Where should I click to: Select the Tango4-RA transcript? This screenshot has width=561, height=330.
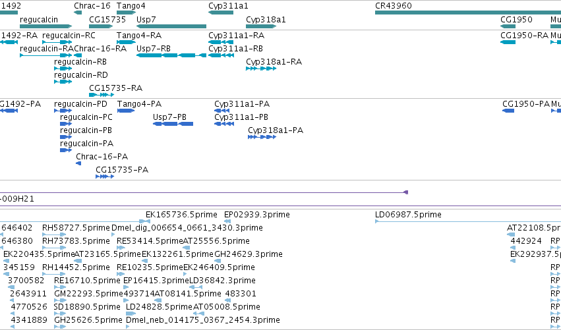tap(127, 42)
